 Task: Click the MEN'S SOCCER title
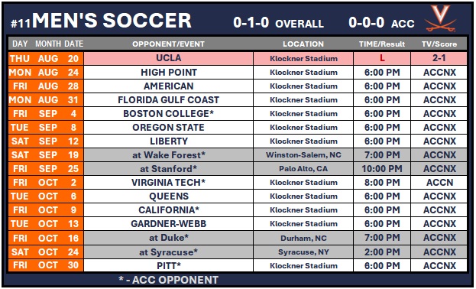[112, 21]
